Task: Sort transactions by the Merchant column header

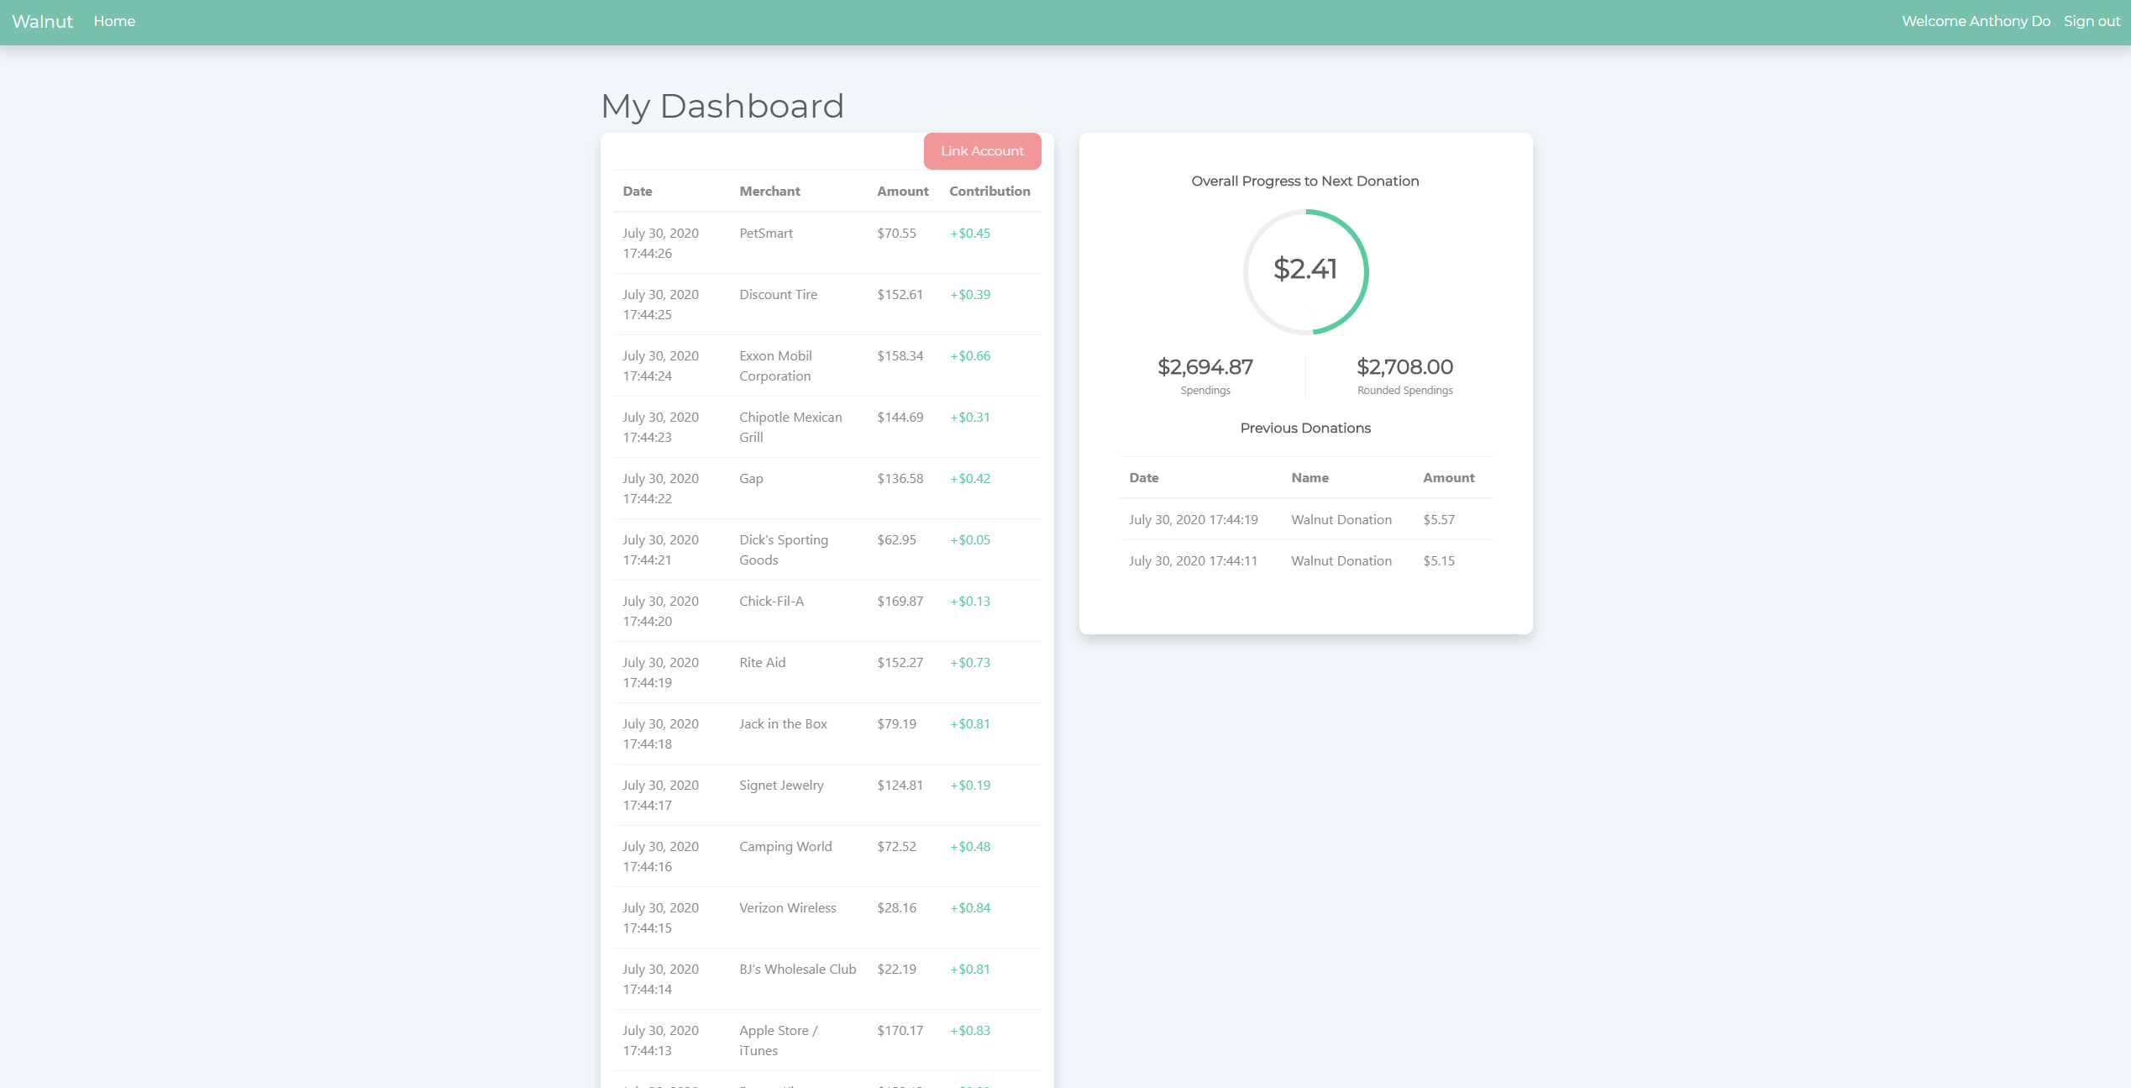Action: coord(769,191)
